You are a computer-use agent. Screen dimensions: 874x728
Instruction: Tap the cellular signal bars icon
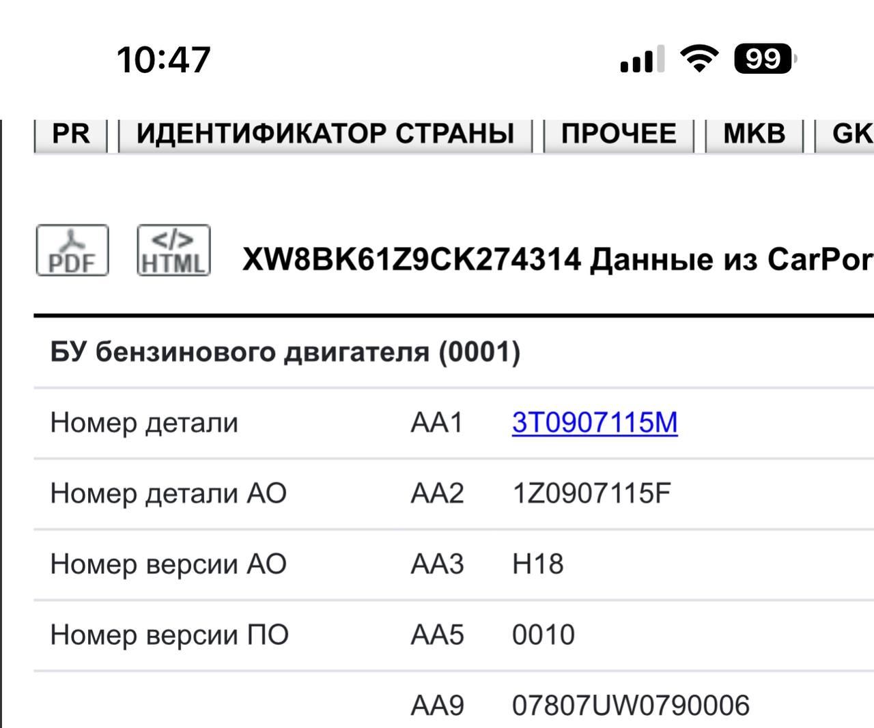click(x=642, y=59)
